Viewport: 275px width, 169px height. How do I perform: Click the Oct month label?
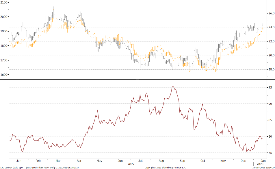click(x=203, y=161)
